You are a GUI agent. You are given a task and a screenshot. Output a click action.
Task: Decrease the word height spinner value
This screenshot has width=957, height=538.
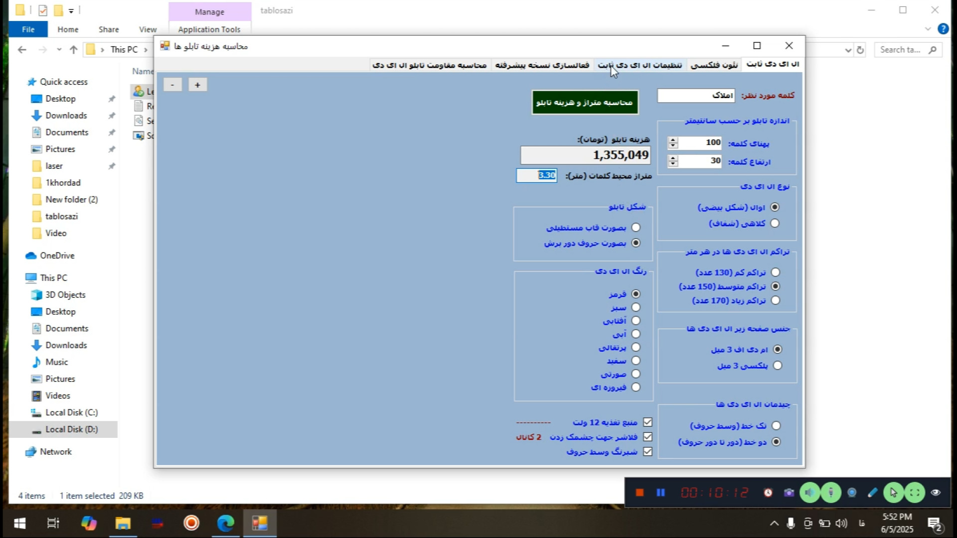click(x=673, y=164)
